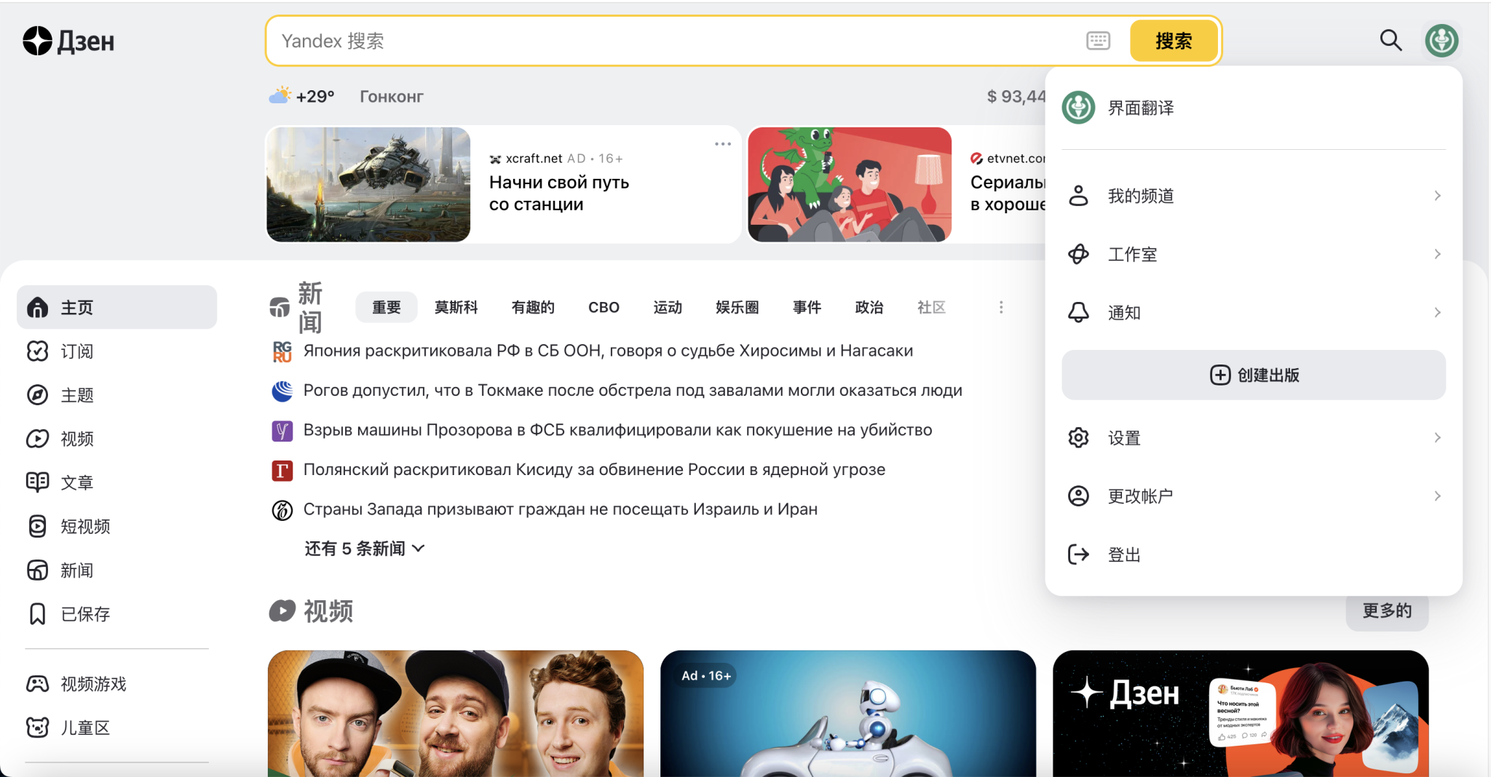Viewport: 1491px width, 777px height.
Task: Click 登出 to sign out
Action: click(x=1123, y=554)
